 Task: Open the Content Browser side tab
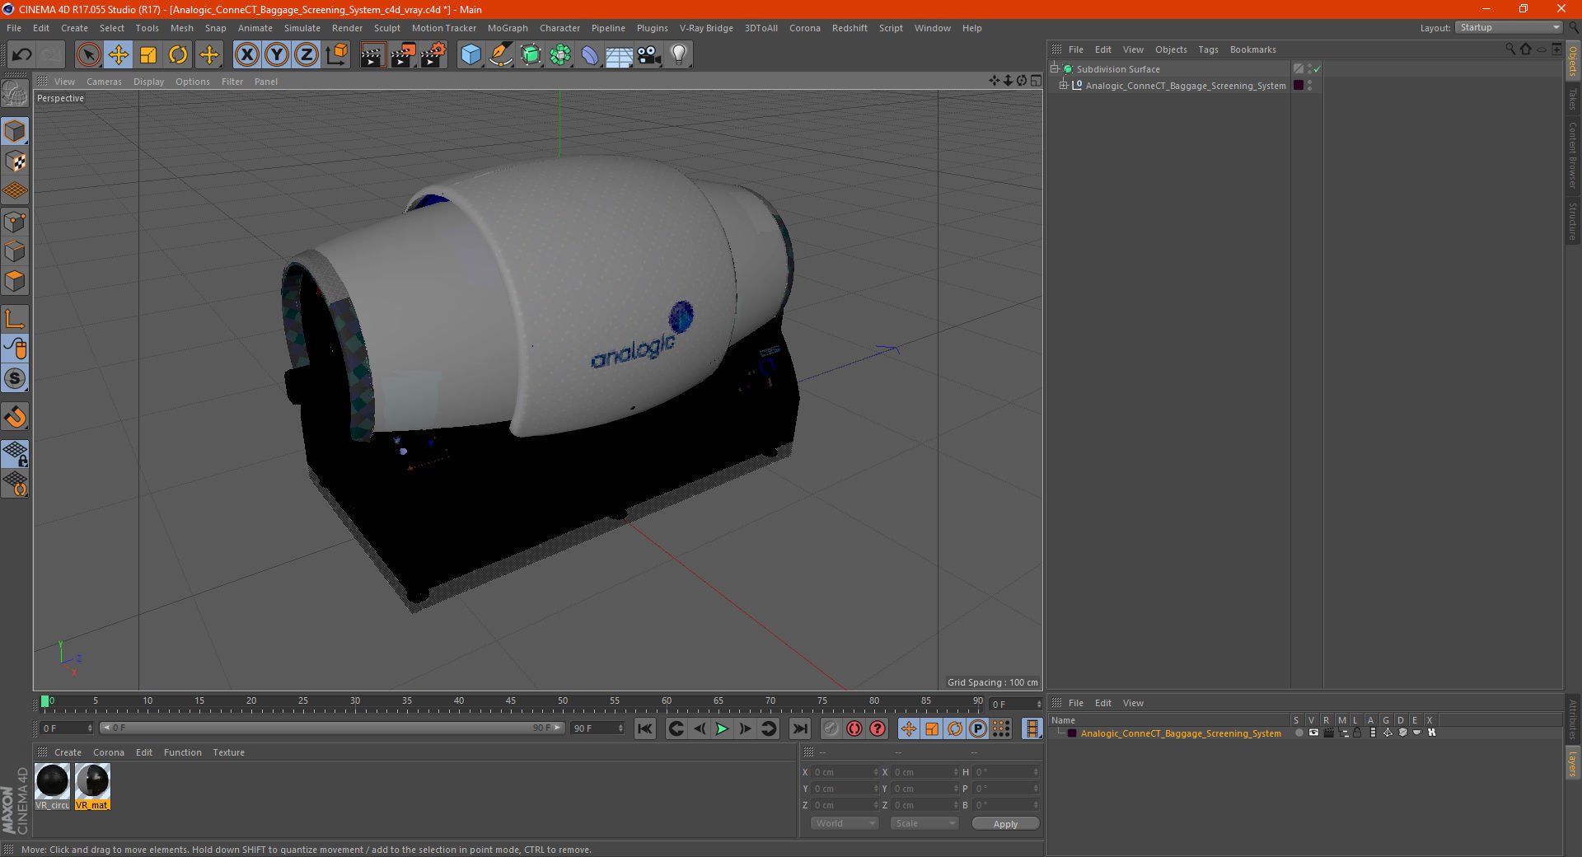tap(1573, 155)
